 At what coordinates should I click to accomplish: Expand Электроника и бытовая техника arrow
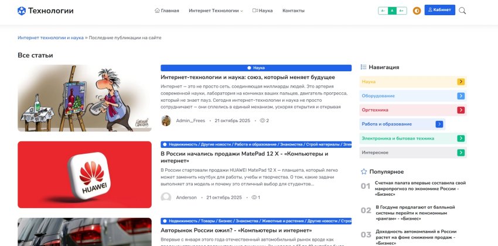pyautogui.click(x=461, y=138)
